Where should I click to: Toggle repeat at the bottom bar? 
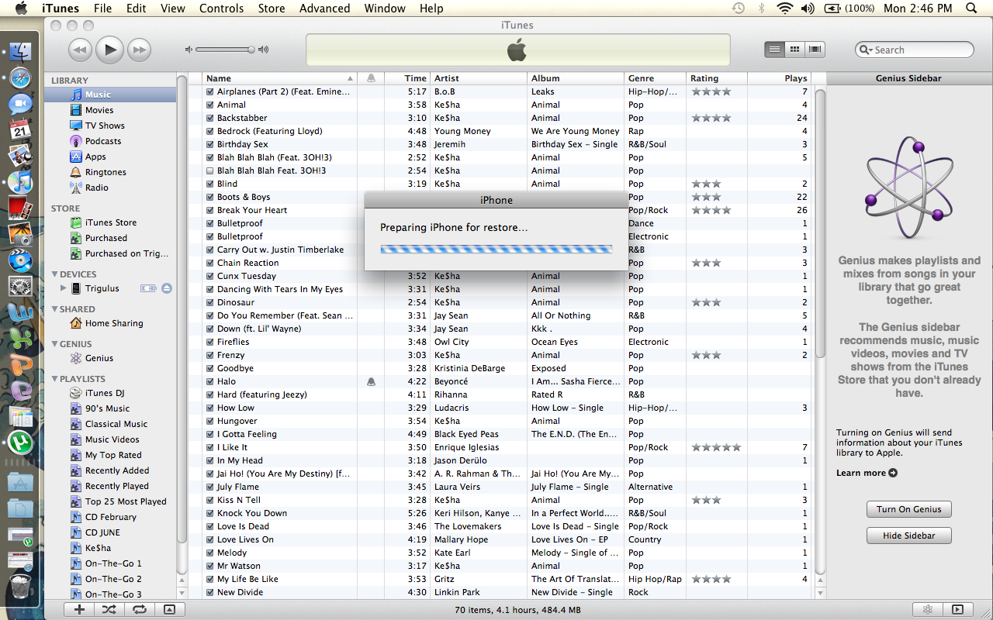140,609
